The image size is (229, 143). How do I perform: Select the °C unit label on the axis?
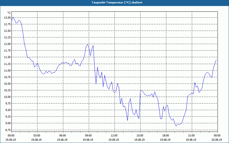point(9,13)
